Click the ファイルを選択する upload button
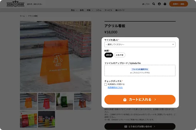 (x=140, y=69)
